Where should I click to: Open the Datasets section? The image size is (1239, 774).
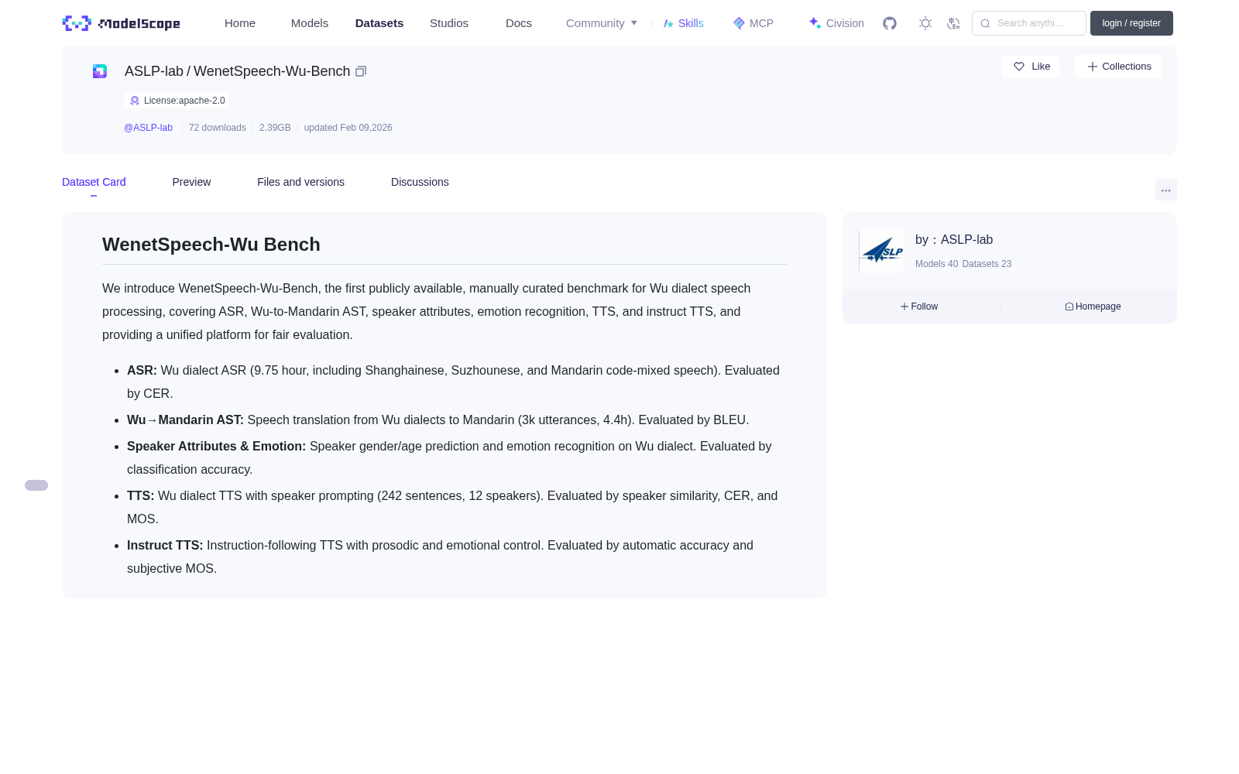point(379,23)
